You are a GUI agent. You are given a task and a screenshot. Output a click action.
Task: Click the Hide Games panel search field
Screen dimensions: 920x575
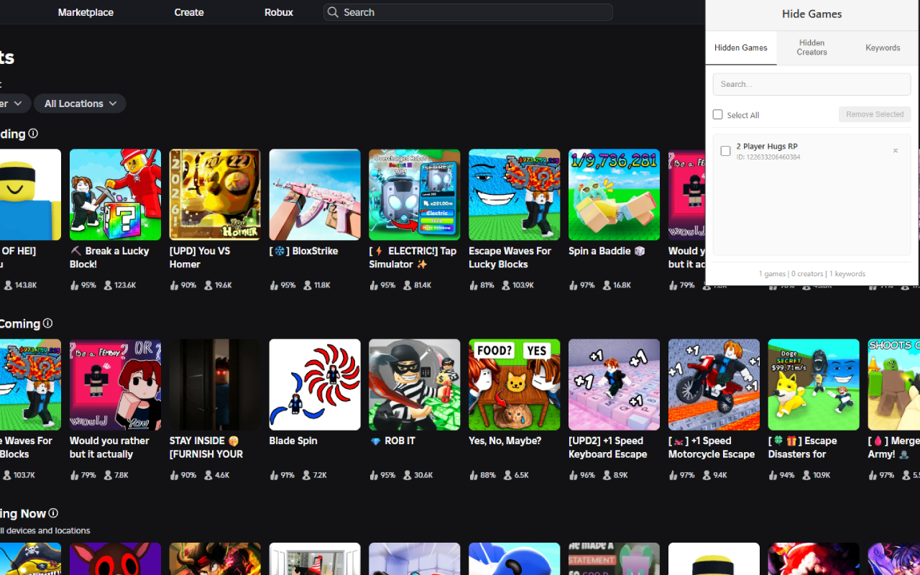[811, 84]
